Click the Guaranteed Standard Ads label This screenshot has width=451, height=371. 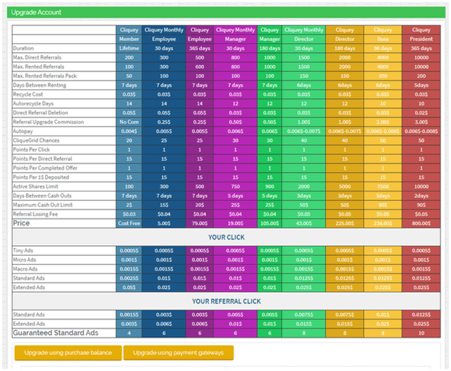tap(56, 333)
